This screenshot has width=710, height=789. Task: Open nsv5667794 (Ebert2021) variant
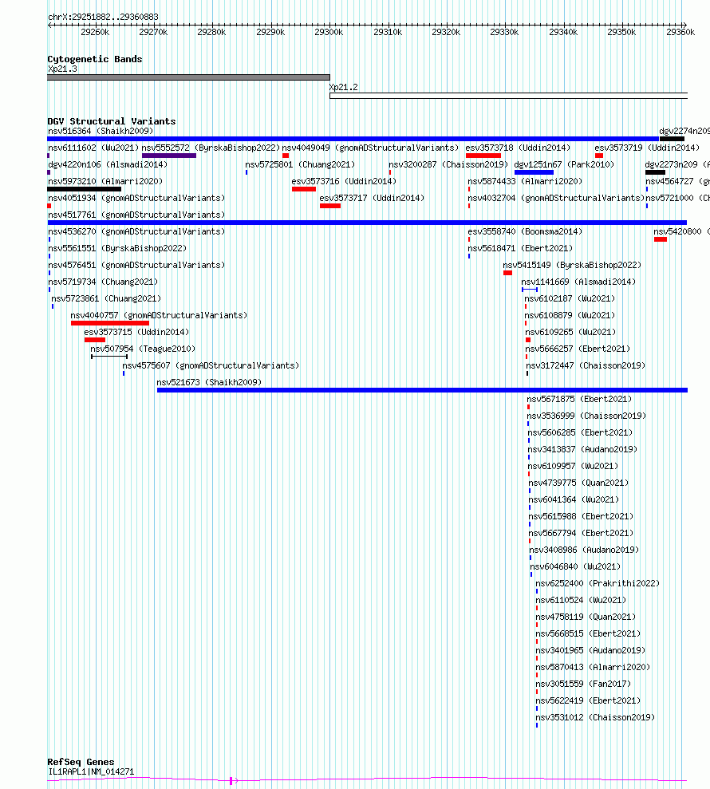pos(581,533)
